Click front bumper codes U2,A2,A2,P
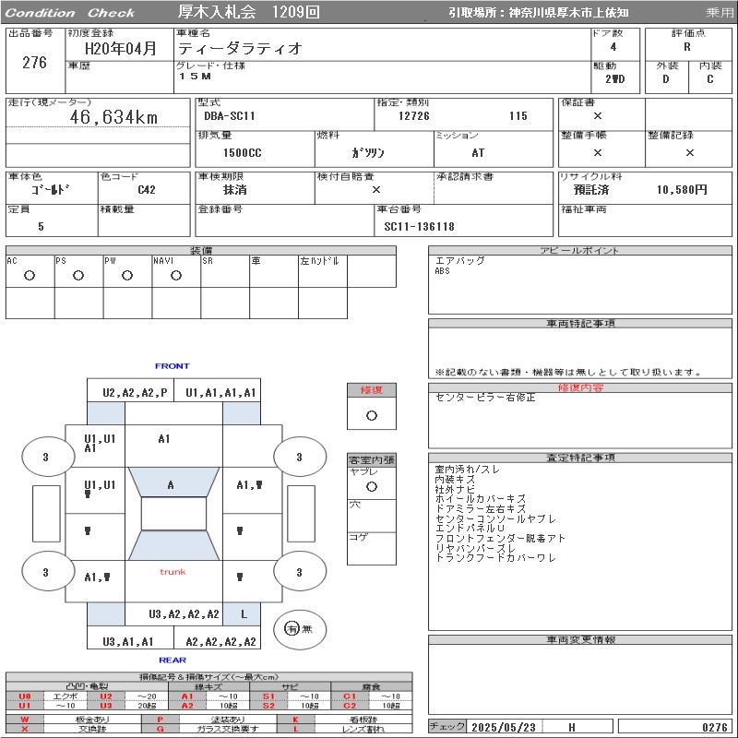The image size is (738, 738). click(x=135, y=392)
